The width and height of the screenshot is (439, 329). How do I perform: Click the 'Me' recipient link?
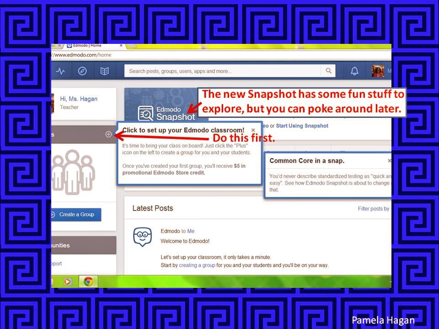[191, 231]
